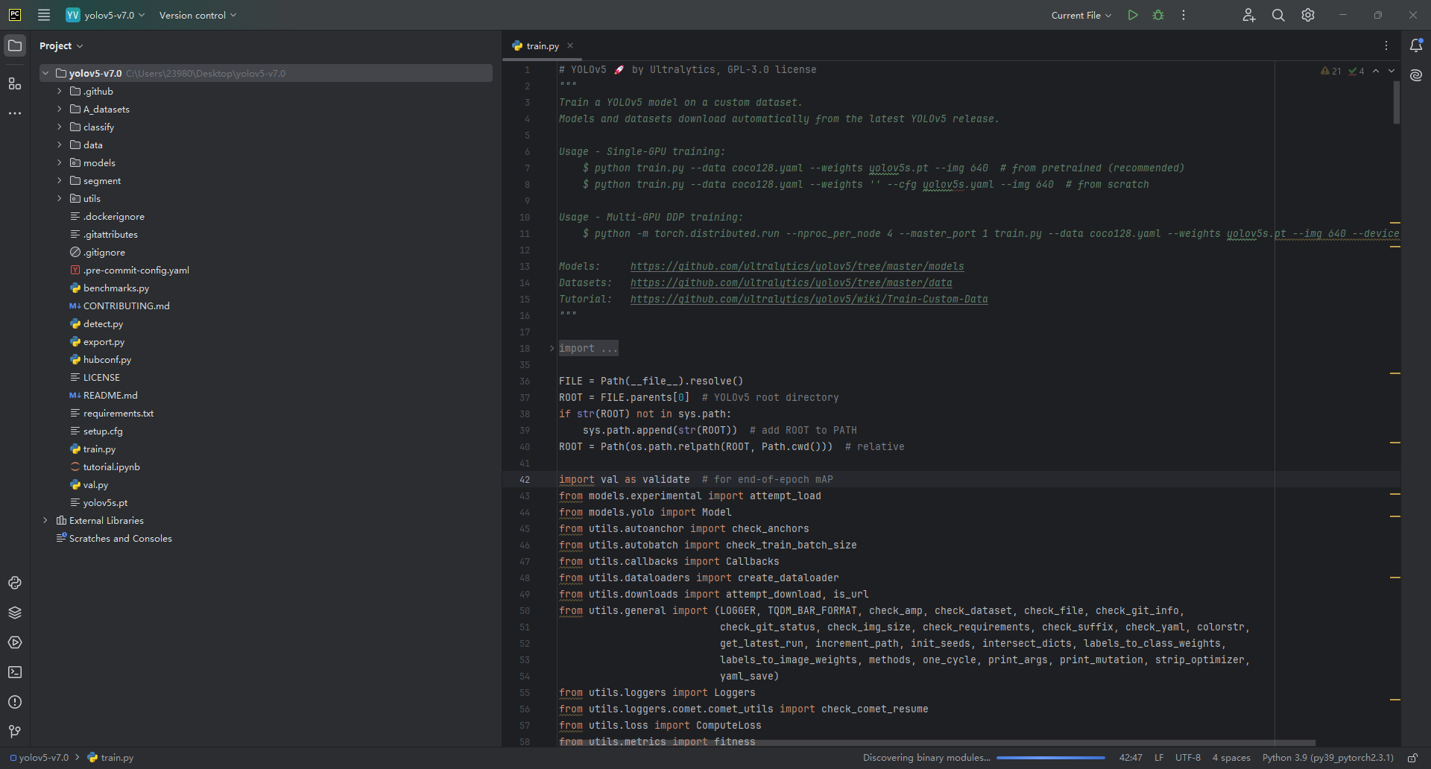
Task: Toggle the Project tool window icon
Action: tap(15, 45)
